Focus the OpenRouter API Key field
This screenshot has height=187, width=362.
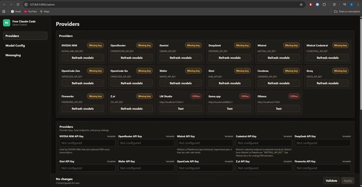tap(146, 143)
